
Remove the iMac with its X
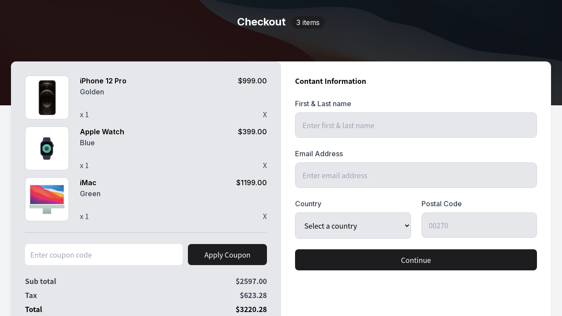click(265, 216)
